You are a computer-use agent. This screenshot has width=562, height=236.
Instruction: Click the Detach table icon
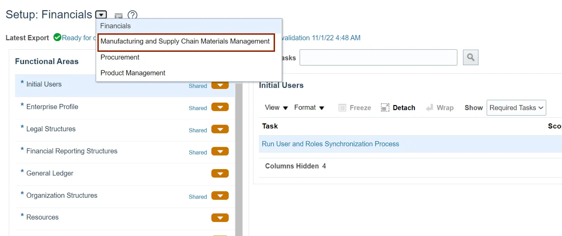[385, 107]
